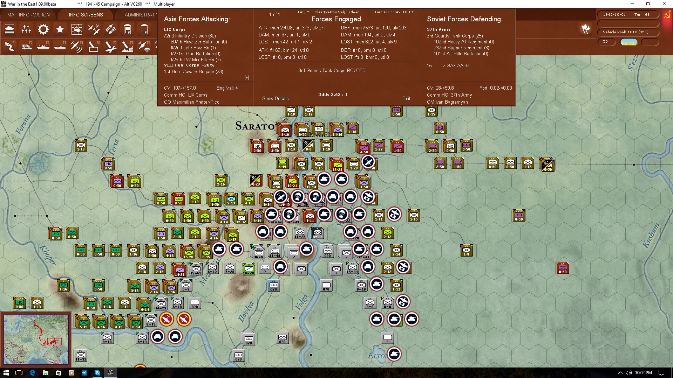Click the 232nd Sapper Regiment line
This screenshot has height=378, width=673.
pyautogui.click(x=461, y=48)
